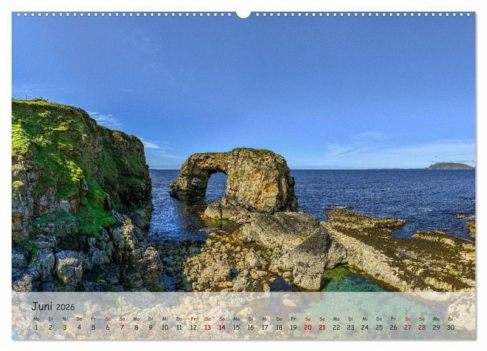Select day 16 in the calendar strip

pyautogui.click(x=251, y=327)
